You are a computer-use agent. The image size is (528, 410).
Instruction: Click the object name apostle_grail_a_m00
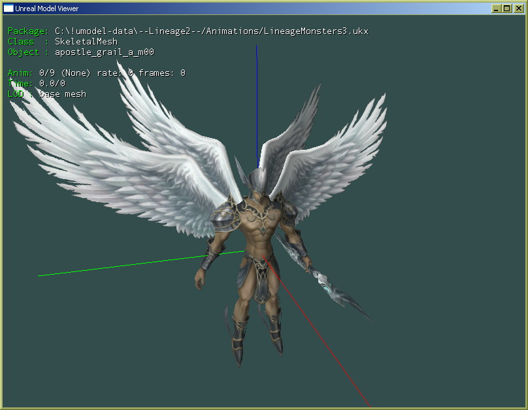[105, 52]
